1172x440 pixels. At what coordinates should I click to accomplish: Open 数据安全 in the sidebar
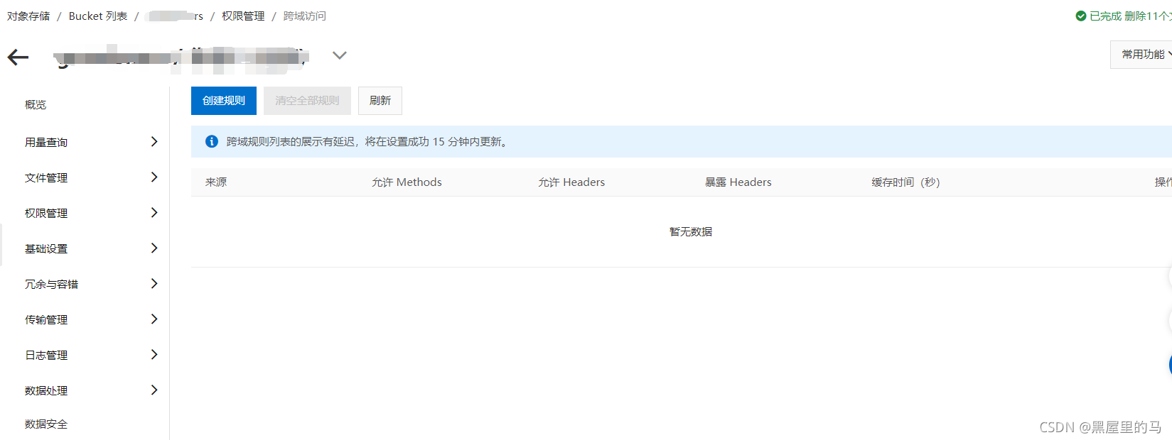pos(46,424)
